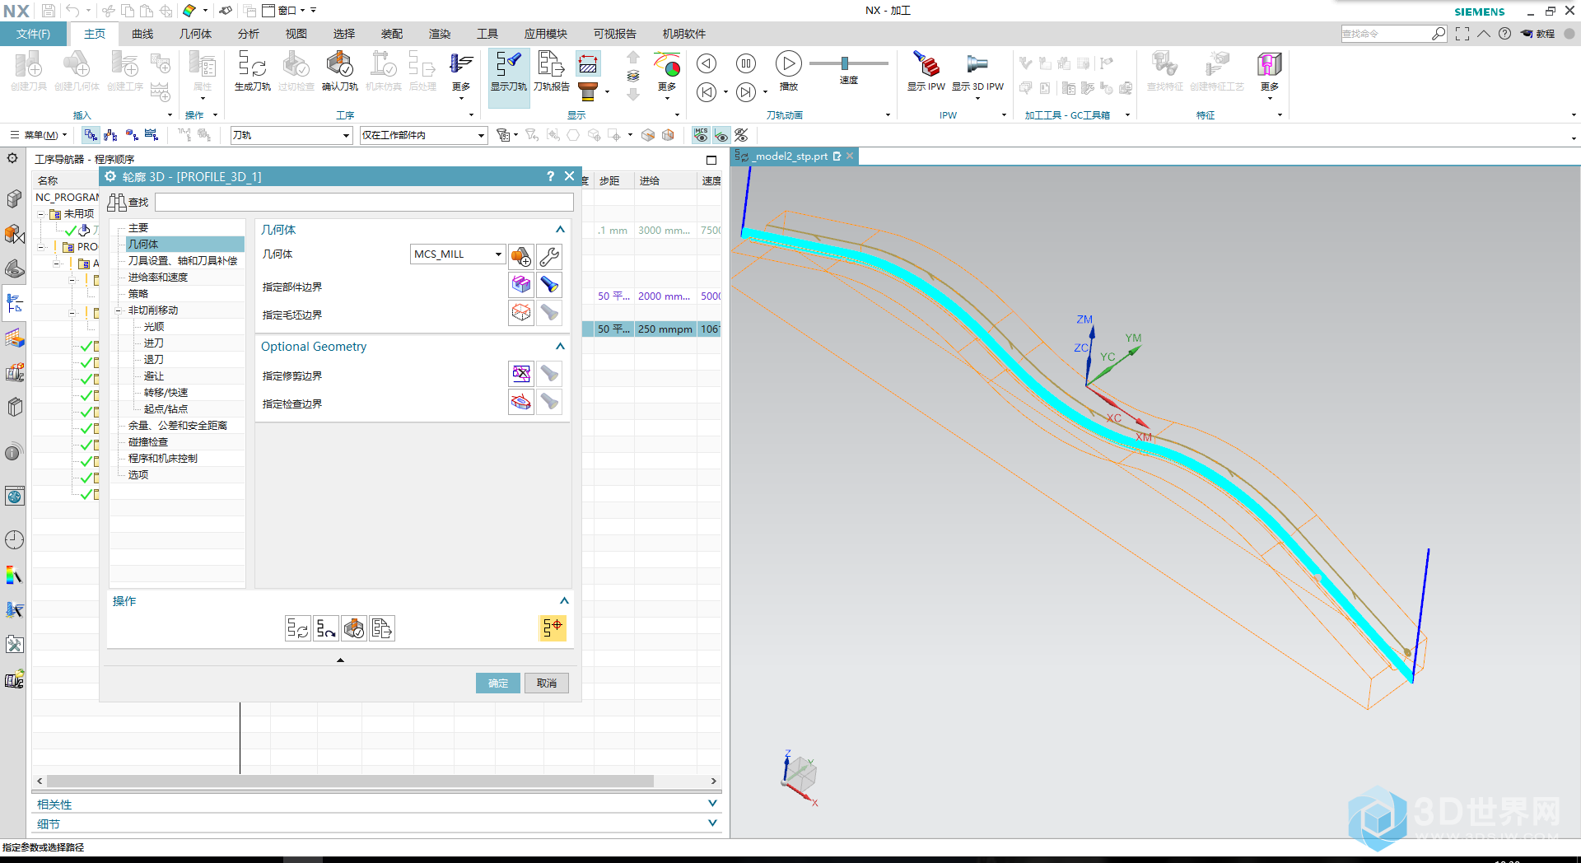Click Show IPW (显示 IPW) icon
This screenshot has height=863, width=1581.
[926, 71]
